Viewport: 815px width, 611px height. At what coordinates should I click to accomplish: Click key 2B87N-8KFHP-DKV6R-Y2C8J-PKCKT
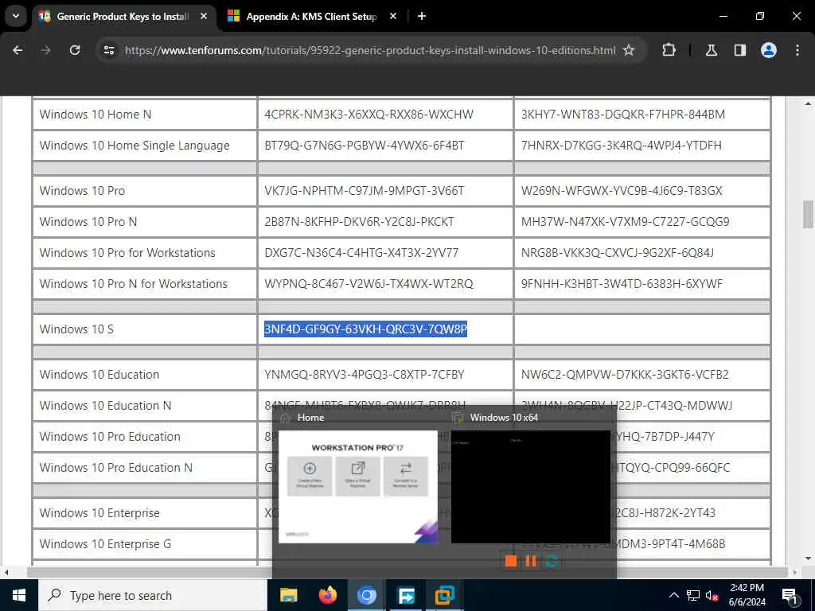click(359, 222)
